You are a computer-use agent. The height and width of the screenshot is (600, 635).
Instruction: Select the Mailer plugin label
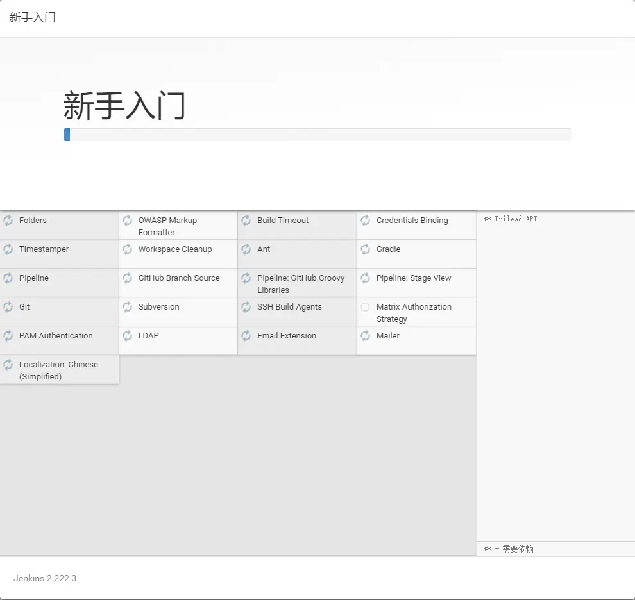(388, 336)
